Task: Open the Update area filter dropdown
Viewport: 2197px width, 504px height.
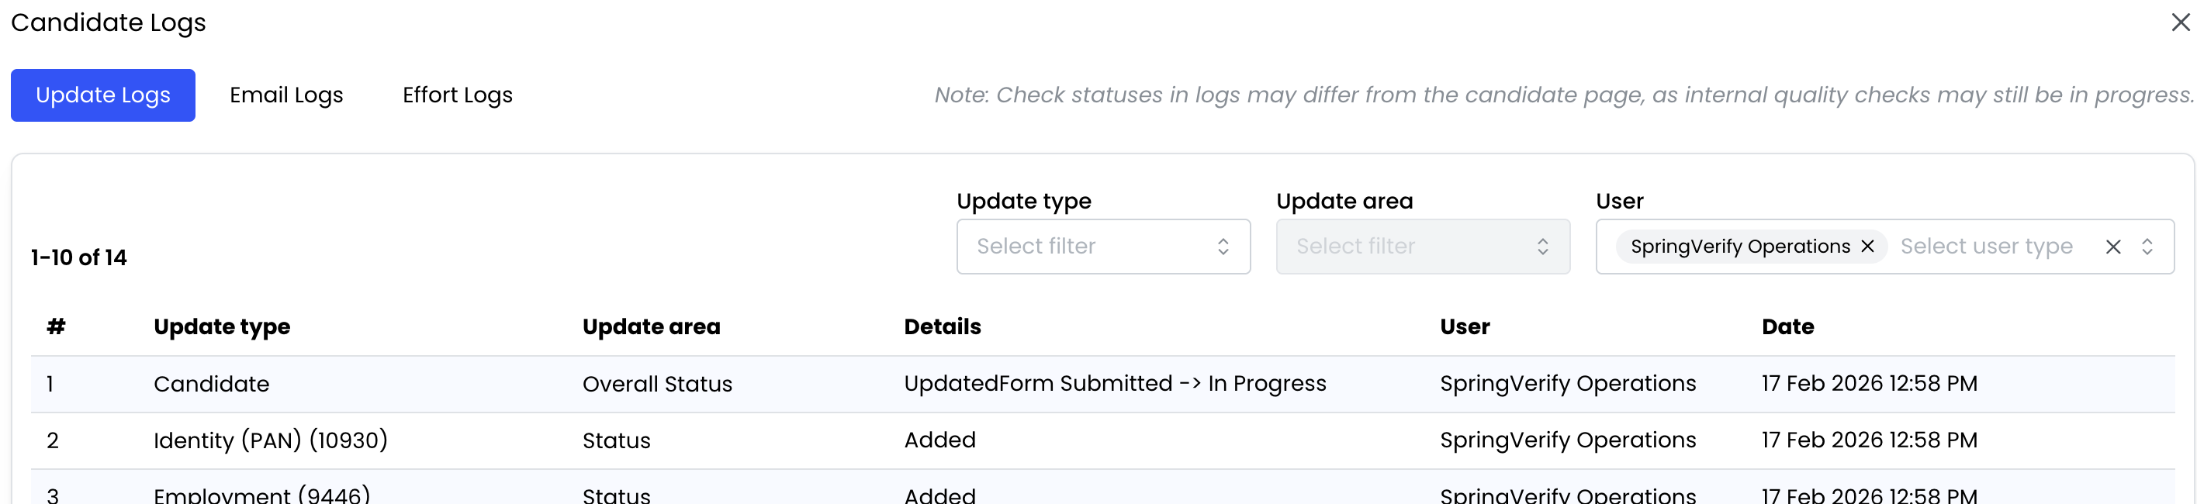Action: pos(1422,247)
